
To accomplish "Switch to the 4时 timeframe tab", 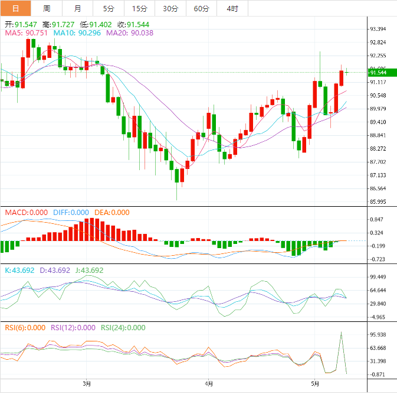I will [x=232, y=8].
